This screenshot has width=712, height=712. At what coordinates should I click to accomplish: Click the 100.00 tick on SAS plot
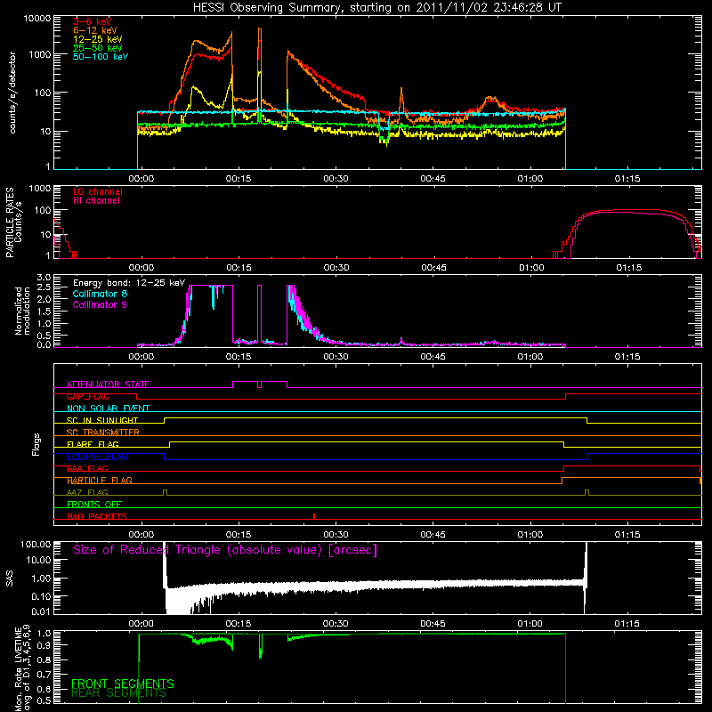tap(36, 544)
